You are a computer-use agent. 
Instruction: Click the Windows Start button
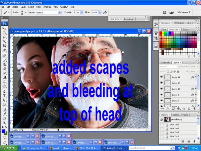(9, 148)
